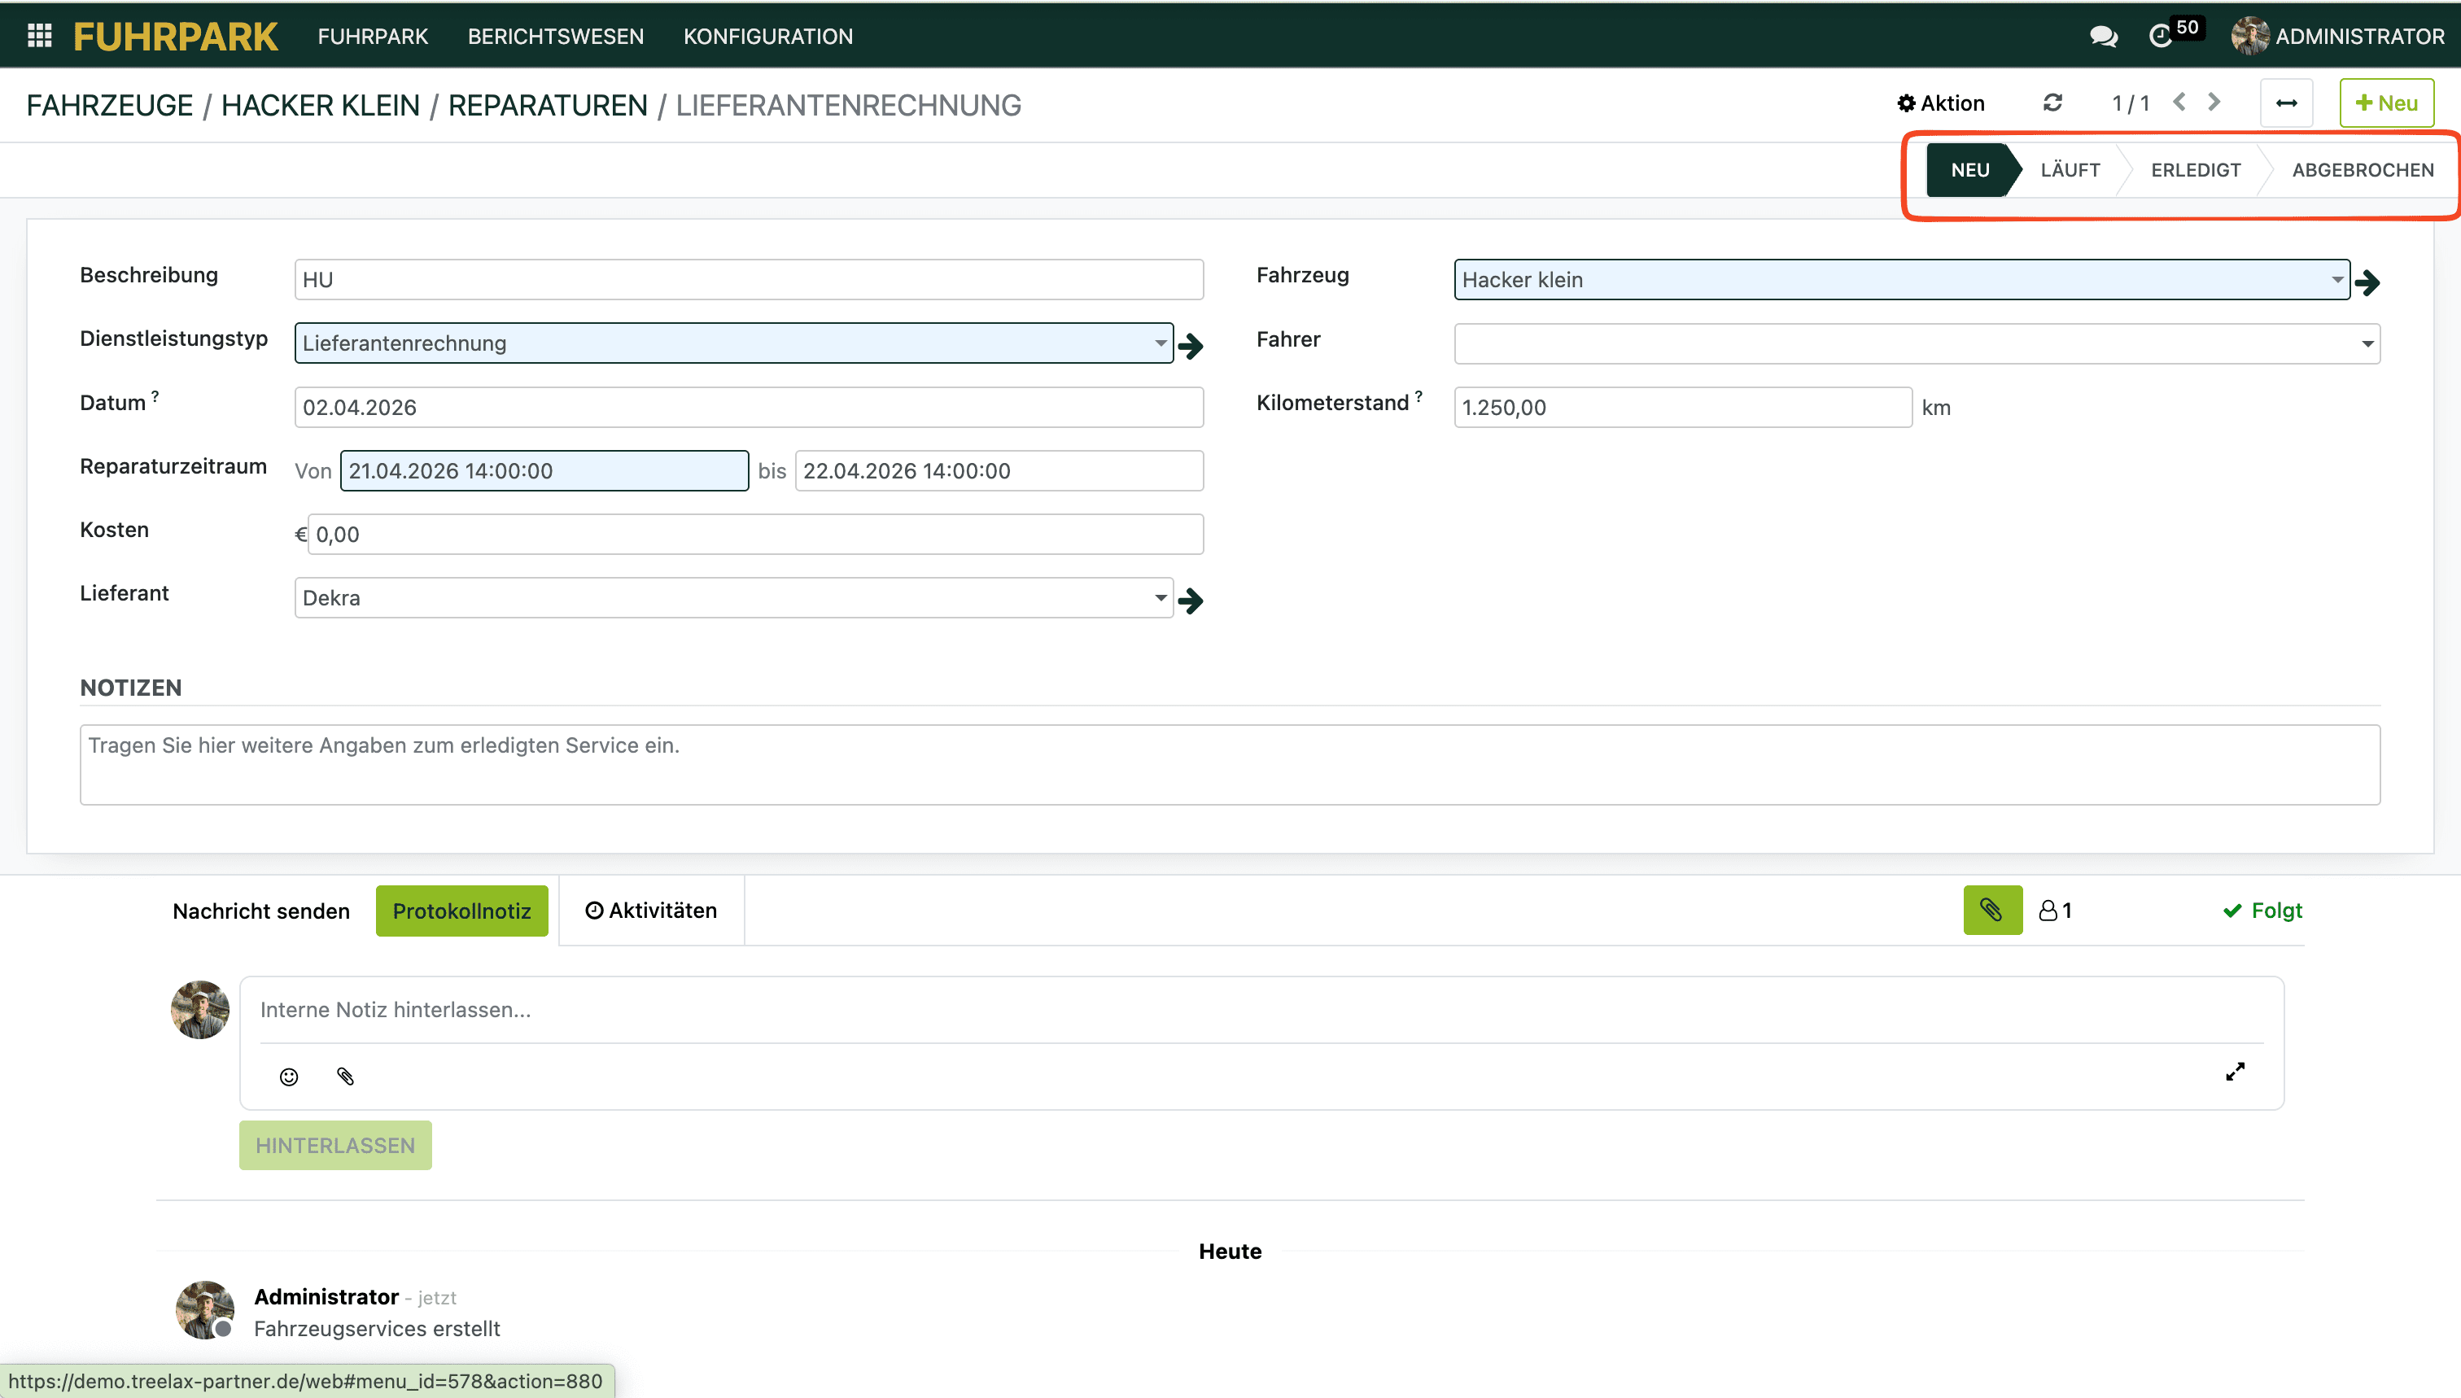Click the attachments paperclip green button
Image resolution: width=2461 pixels, height=1398 pixels.
(x=1991, y=909)
